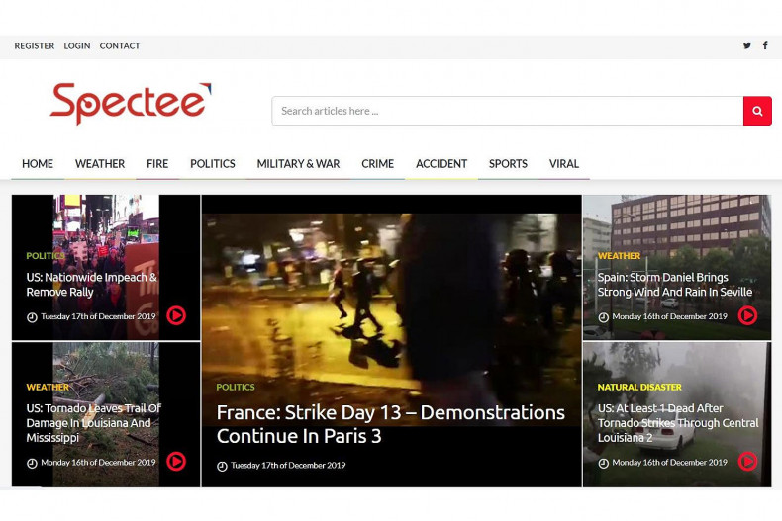Viewport: 782px width, 521px height.
Task: Open the Register link
Action: [35, 46]
